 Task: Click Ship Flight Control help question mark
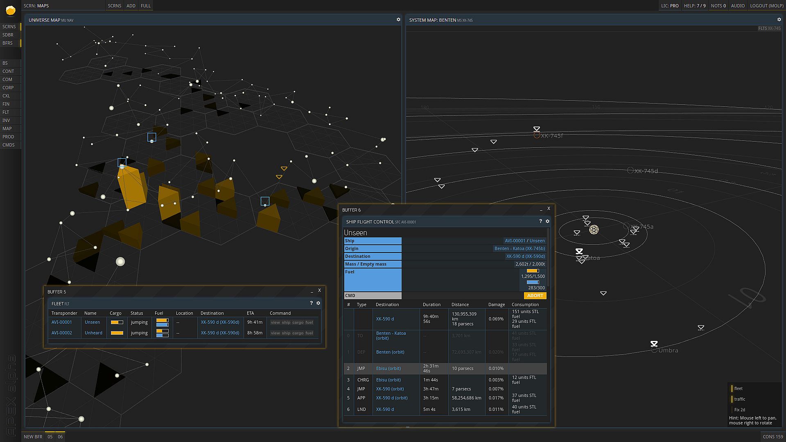540,221
